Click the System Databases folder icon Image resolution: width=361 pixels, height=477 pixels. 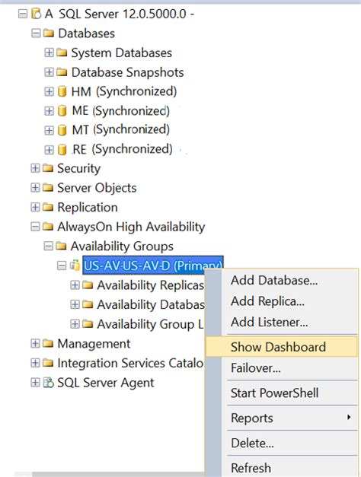point(62,52)
